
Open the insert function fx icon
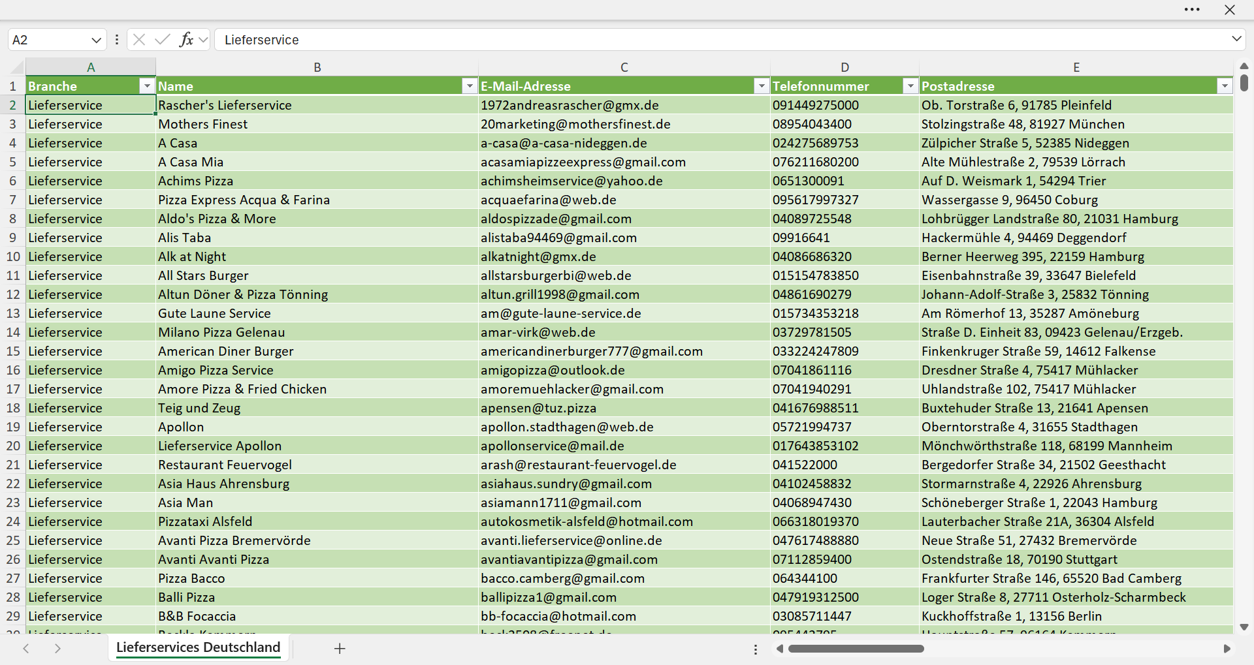[x=186, y=40]
